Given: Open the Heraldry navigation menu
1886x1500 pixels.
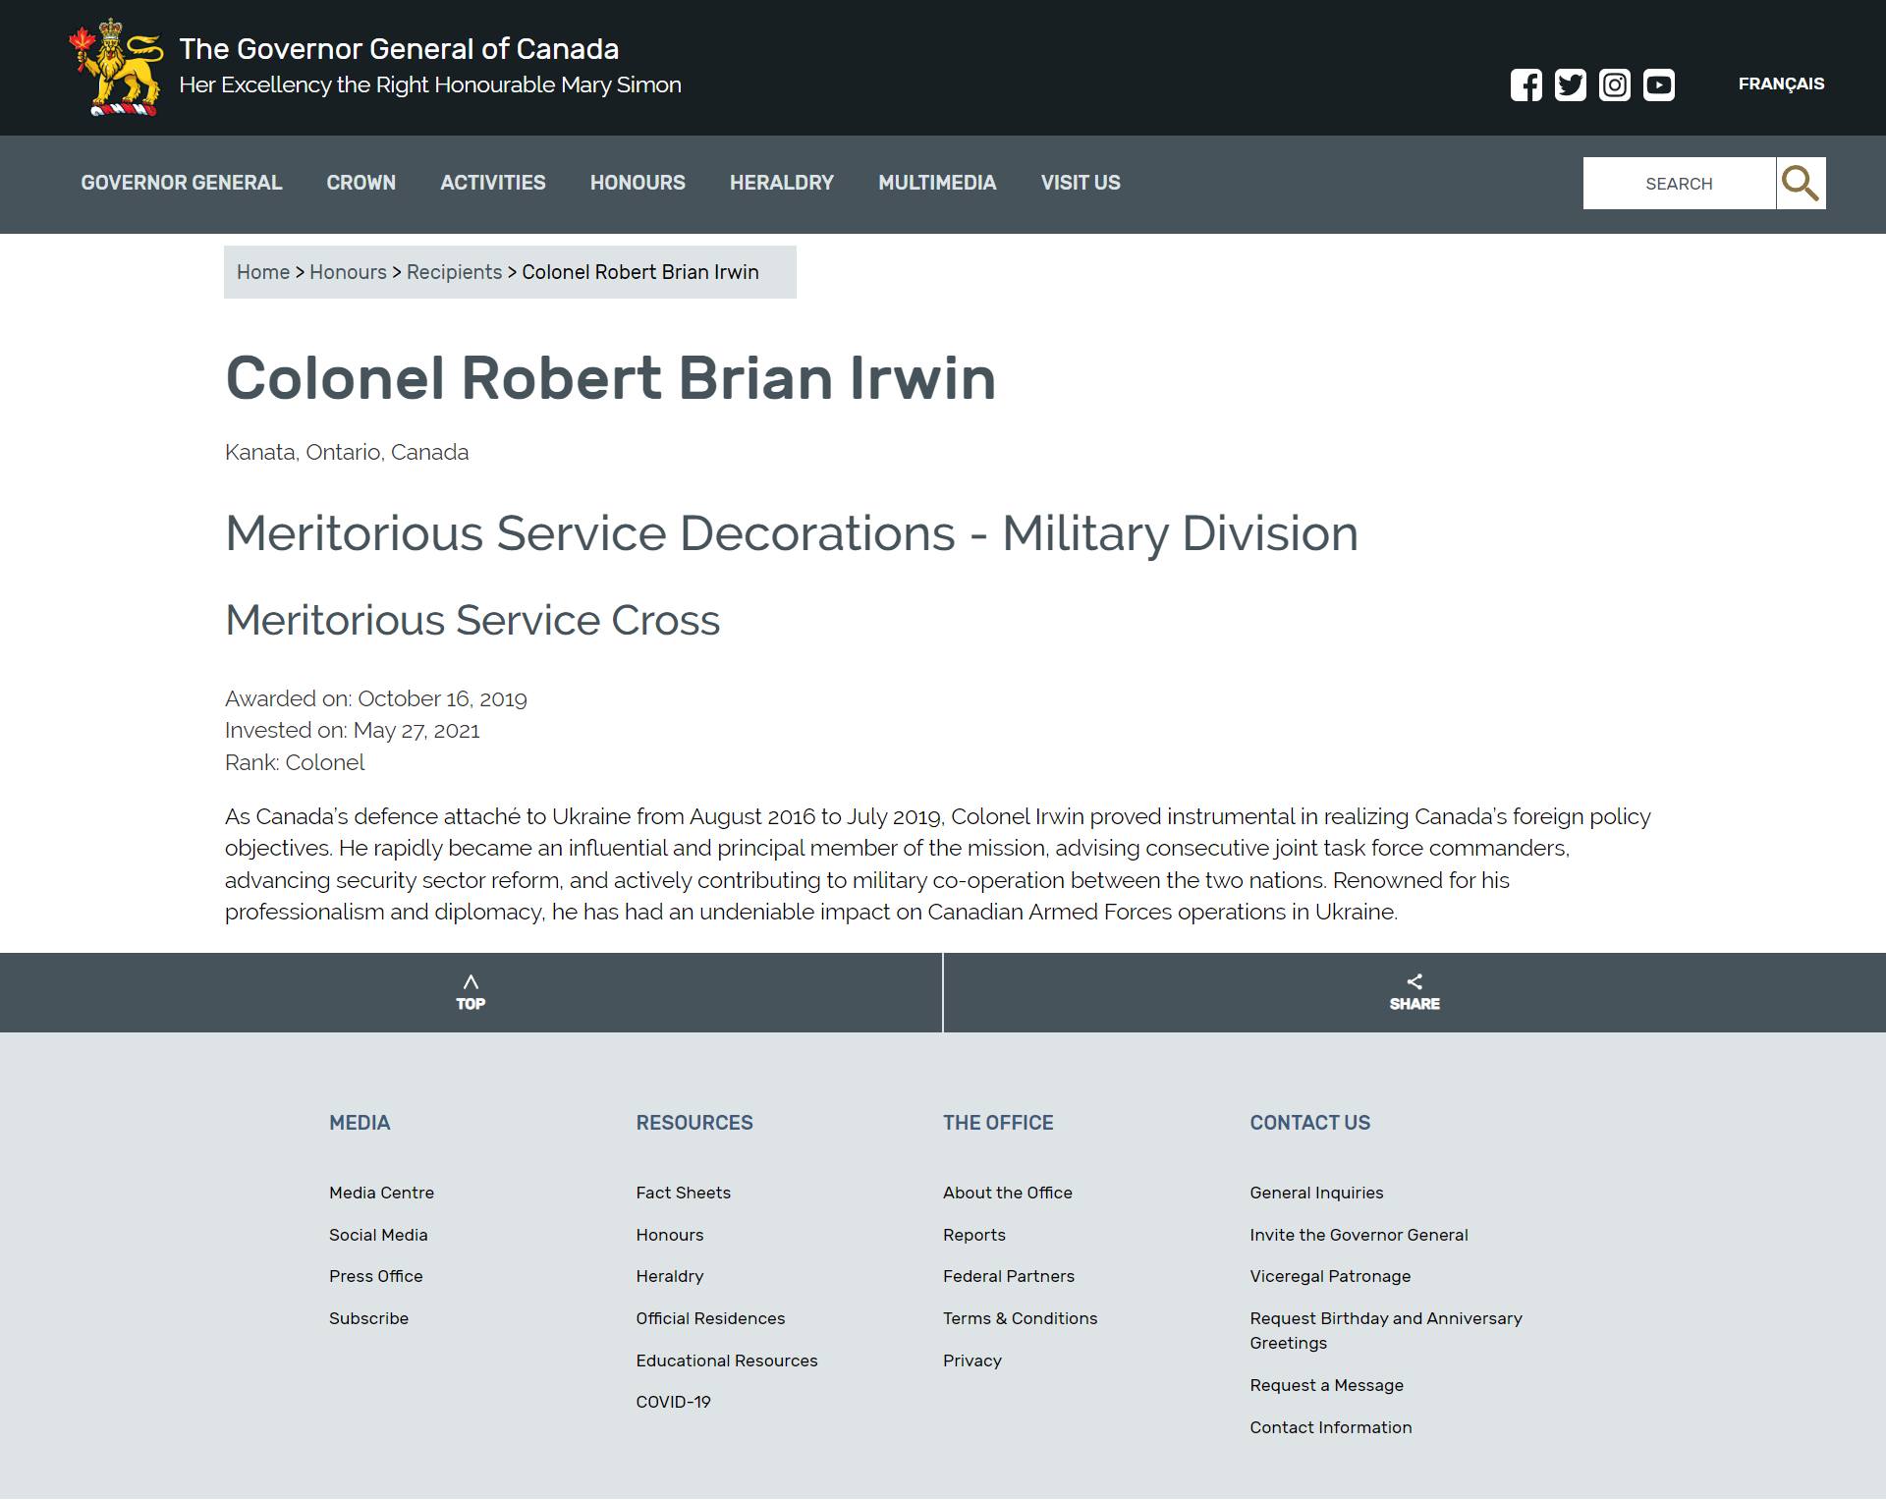Looking at the screenshot, I should [x=781, y=183].
